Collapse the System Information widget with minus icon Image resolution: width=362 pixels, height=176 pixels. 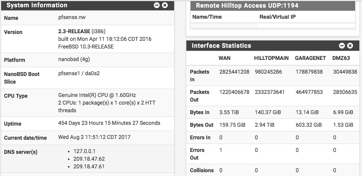click(157, 5)
